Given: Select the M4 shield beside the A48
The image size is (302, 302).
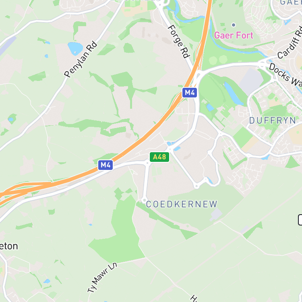Looking at the screenshot, I should pos(105,165).
